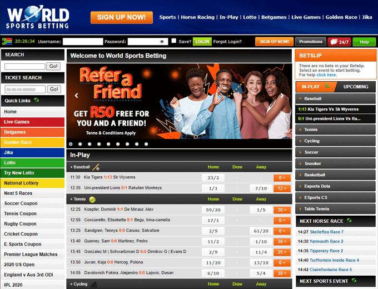Refresh Quick Links with green arrows icon

click(37, 100)
